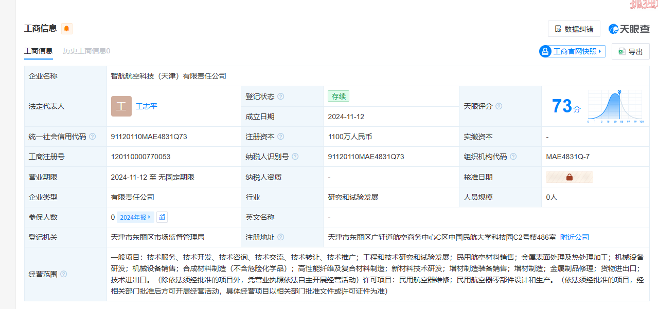Open the chart icon beside 2024年报

click(x=162, y=217)
